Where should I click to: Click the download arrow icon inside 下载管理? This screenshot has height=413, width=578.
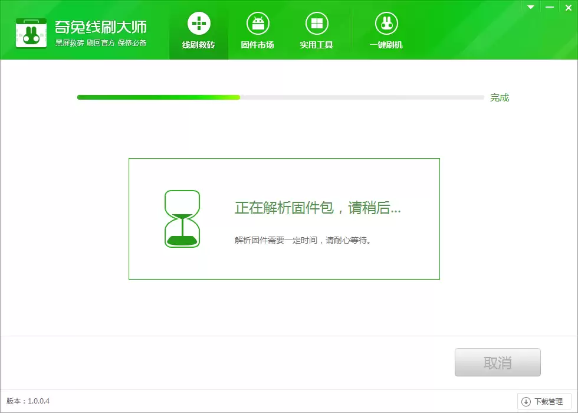(525, 401)
